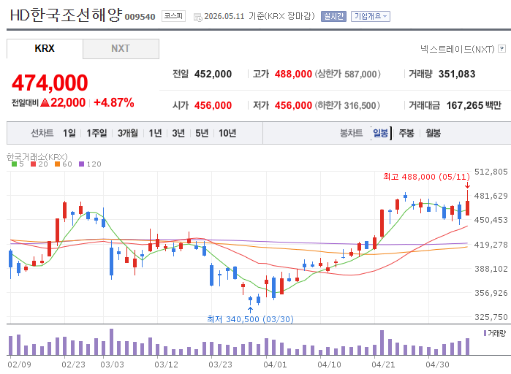Image resolution: width=511 pixels, height=374 pixels.
Task: Select the 1년 line chart period
Action: tap(155, 133)
